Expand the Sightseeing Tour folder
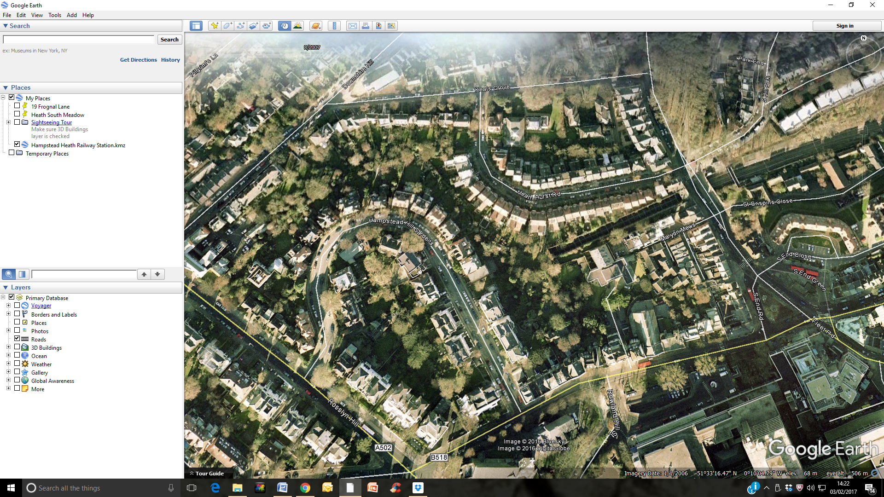Screen dimensions: 884x497 pyautogui.click(x=8, y=122)
